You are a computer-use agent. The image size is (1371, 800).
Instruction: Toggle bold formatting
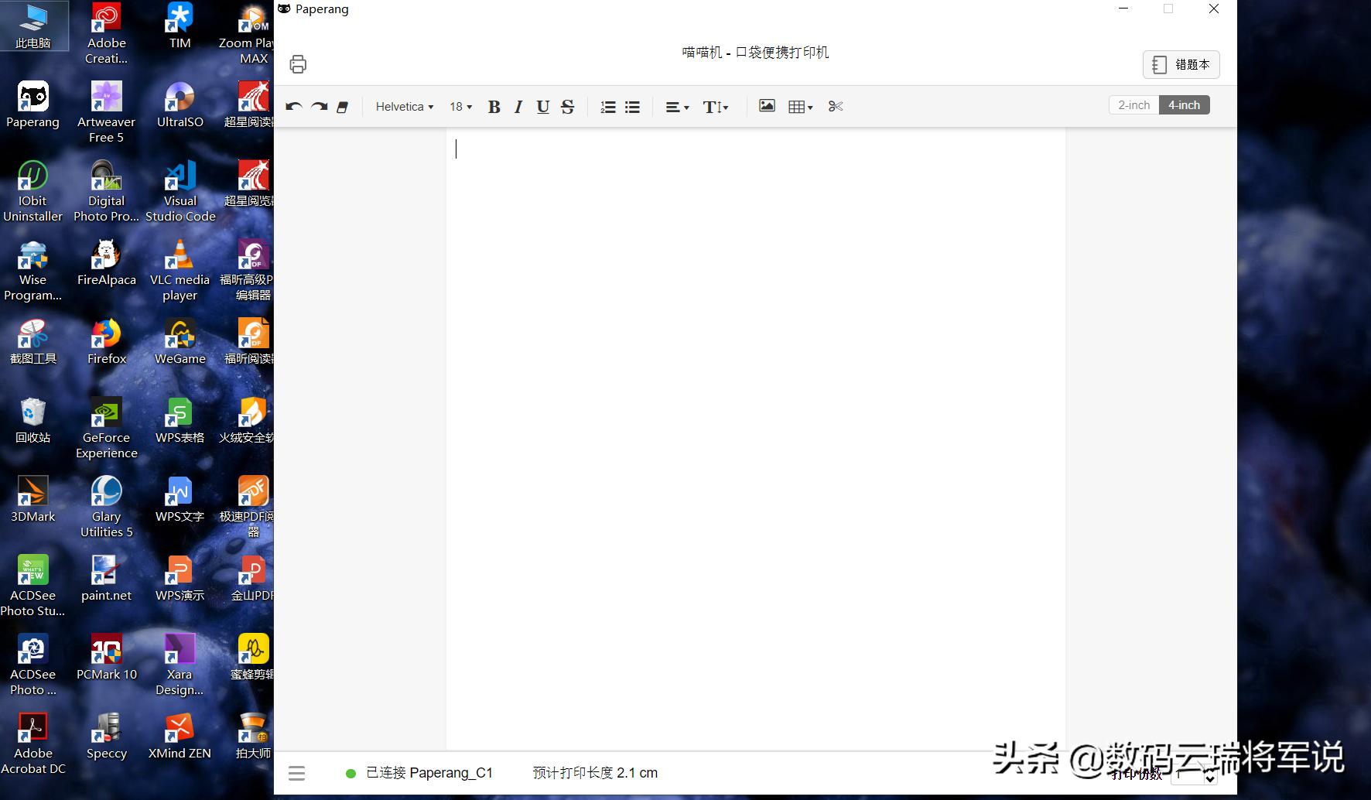(494, 107)
